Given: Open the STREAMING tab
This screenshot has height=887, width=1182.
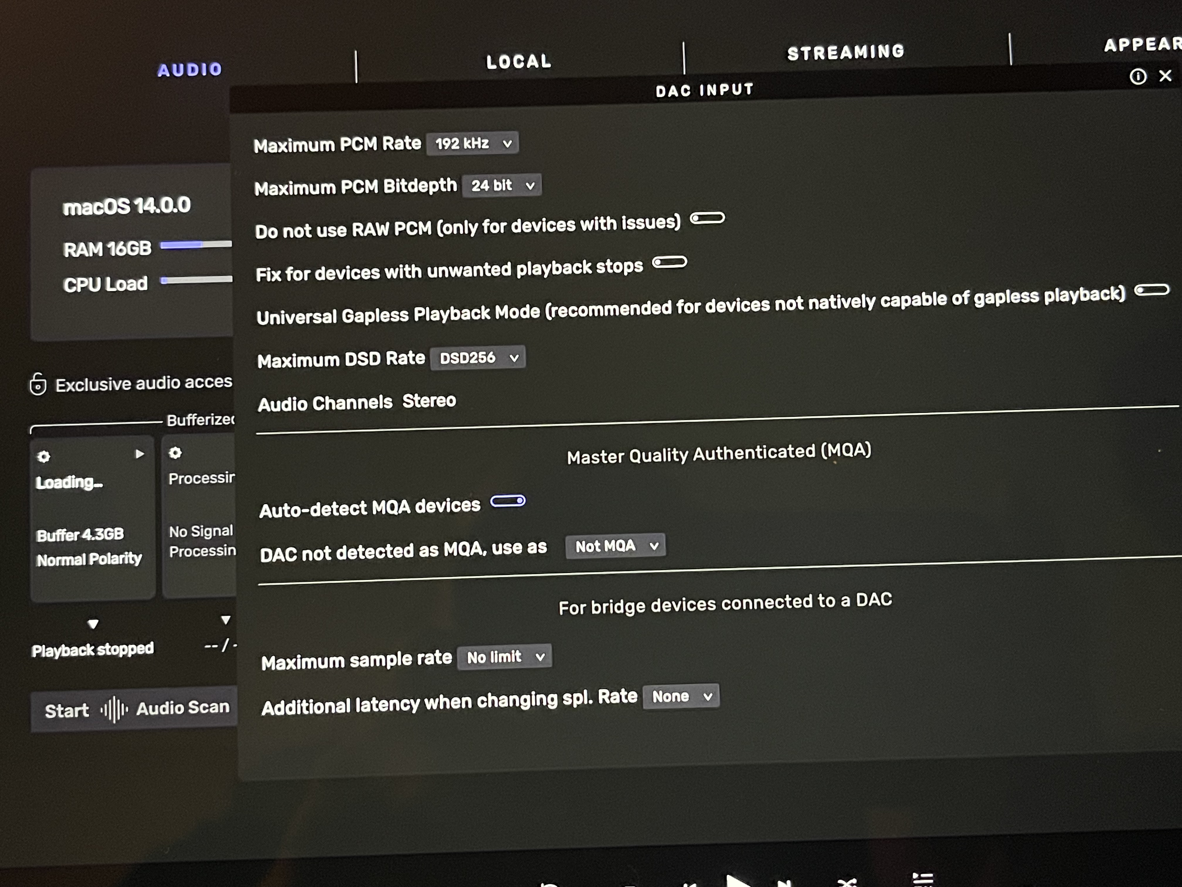Looking at the screenshot, I should click(846, 52).
